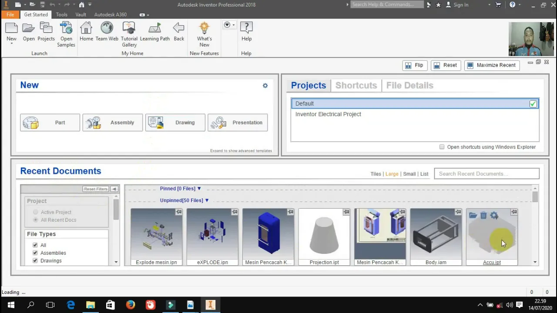Open the Team Web globe icon
Viewport: 557px width, 313px height.
(x=107, y=28)
